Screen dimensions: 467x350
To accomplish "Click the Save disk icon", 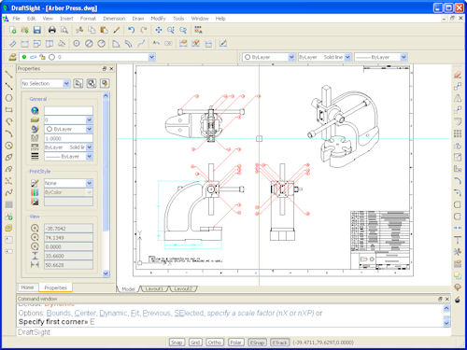I will (37, 30).
